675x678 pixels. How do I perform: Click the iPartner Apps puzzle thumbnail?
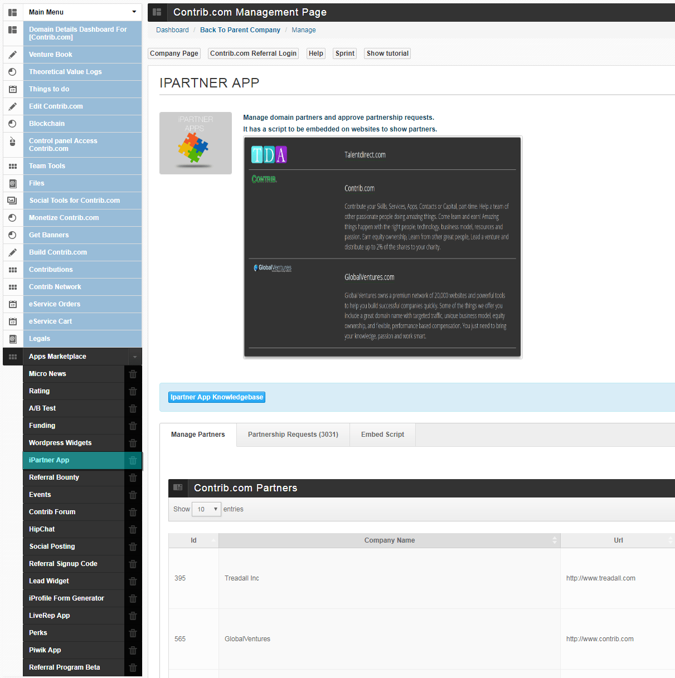coord(196,143)
